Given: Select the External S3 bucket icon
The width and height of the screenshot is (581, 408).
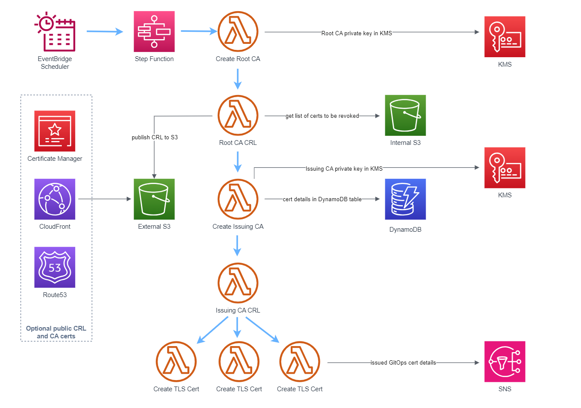Looking at the screenshot, I should pyautogui.click(x=154, y=199).
